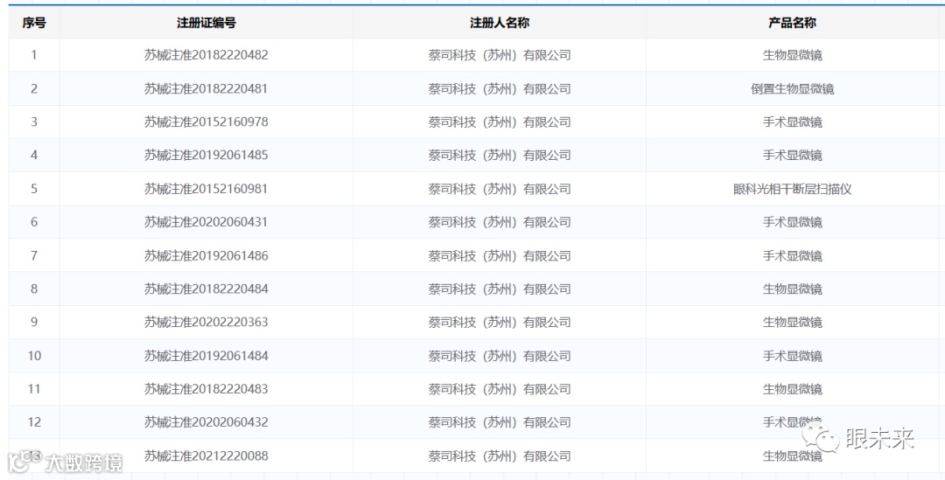
Task: Click 倒置生物显微镜 product name in row 2
Action: pos(792,88)
